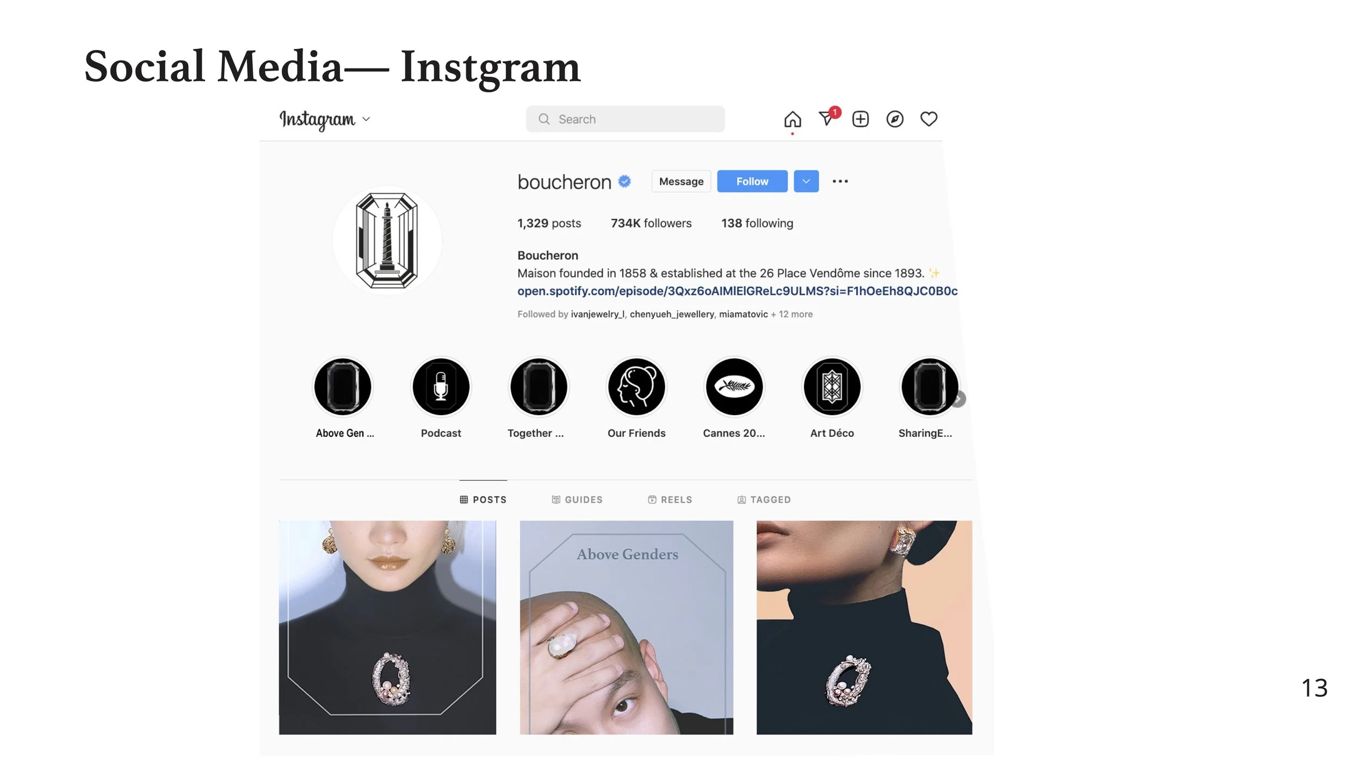
Task: Expand the Instagram logo dropdown chevron
Action: (x=366, y=119)
